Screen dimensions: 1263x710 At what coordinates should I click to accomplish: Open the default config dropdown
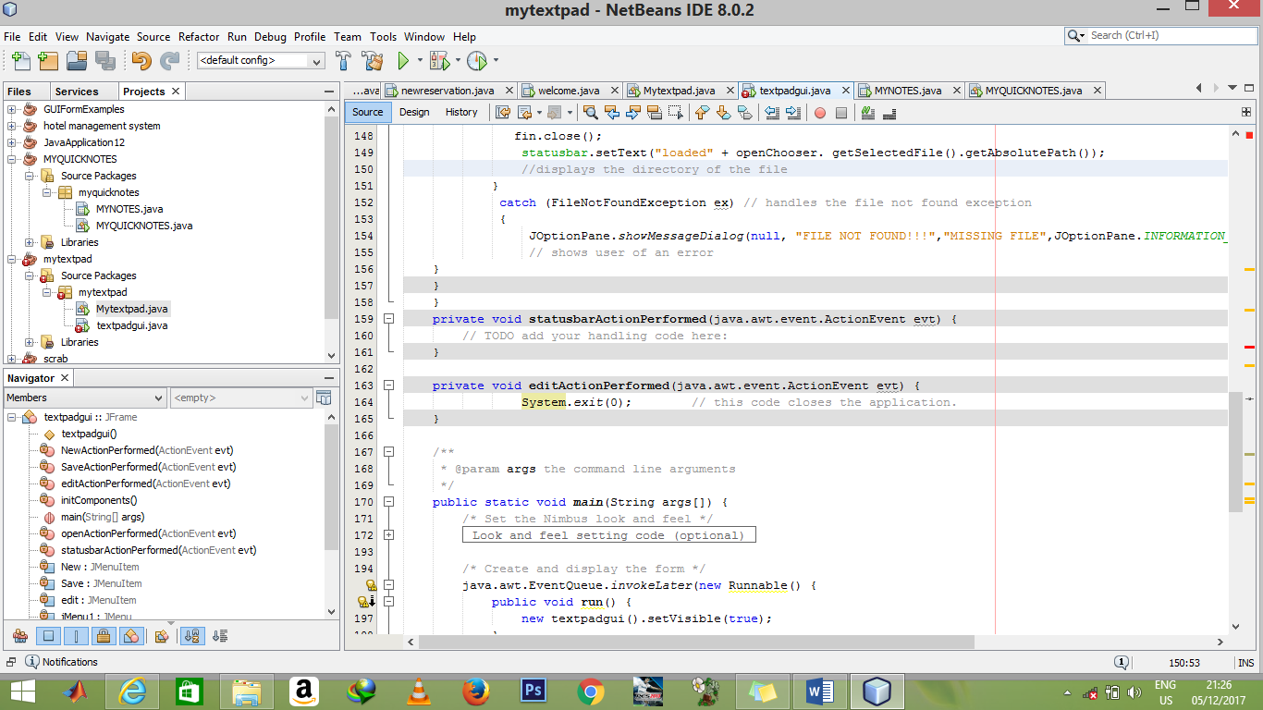(x=260, y=60)
